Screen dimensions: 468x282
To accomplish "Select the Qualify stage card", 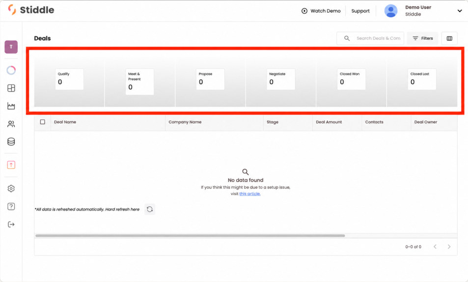I will (69, 79).
